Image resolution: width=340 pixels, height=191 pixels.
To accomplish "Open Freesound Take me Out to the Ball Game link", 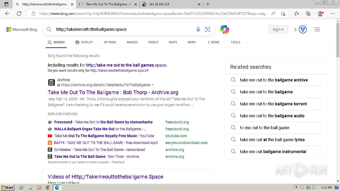I will click(103, 122).
